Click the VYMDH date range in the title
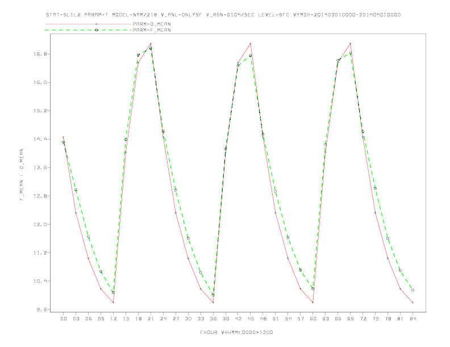Viewport: 450px width, 347px height. click(347, 15)
